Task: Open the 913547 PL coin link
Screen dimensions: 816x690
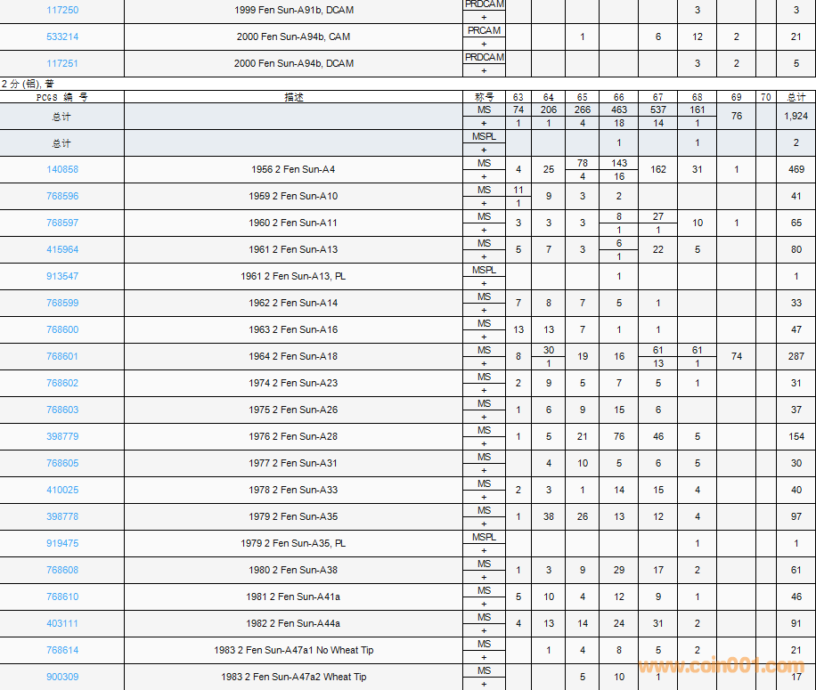Action: [62, 276]
